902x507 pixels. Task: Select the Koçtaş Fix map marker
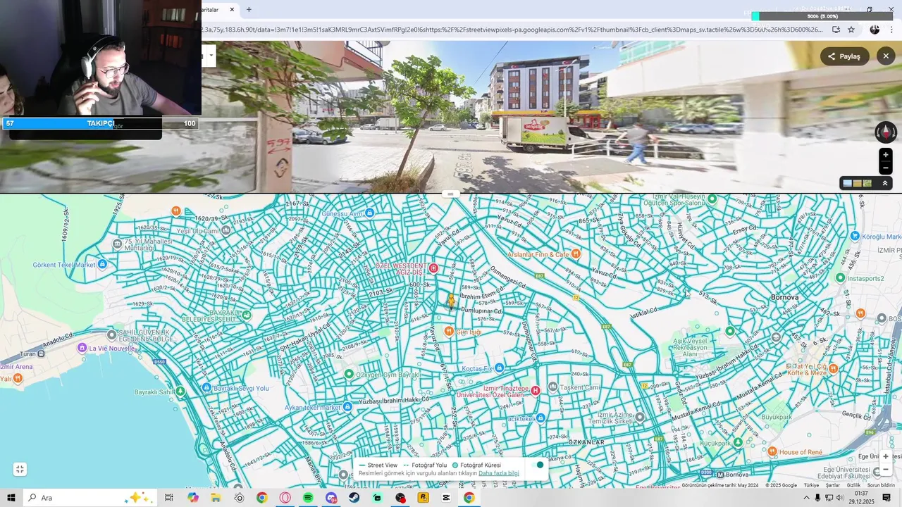click(x=499, y=368)
